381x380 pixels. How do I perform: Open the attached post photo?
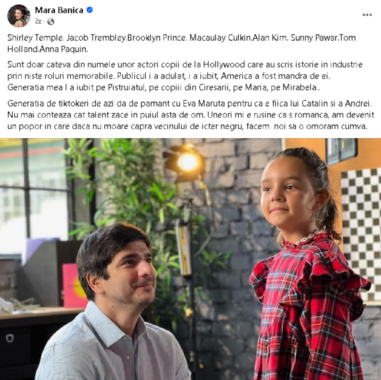coord(190,259)
